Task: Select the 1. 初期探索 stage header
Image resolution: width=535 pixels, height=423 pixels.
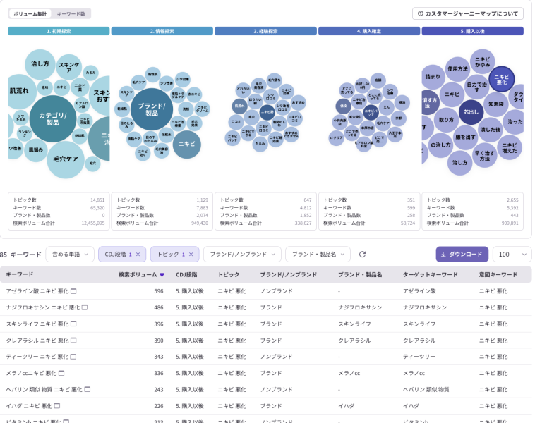Action: pos(59,31)
